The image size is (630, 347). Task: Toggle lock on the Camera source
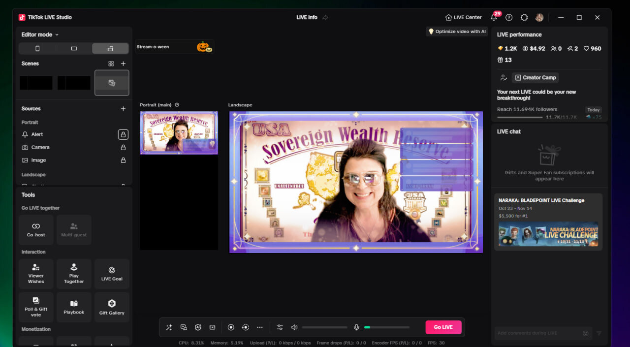click(x=123, y=147)
